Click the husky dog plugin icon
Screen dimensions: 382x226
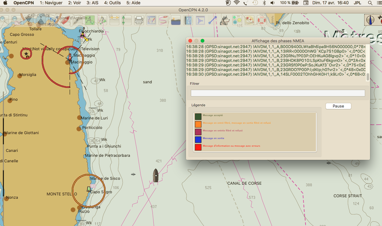pos(225,20)
